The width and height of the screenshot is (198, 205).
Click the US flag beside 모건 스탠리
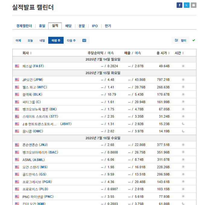[x=17, y=167]
